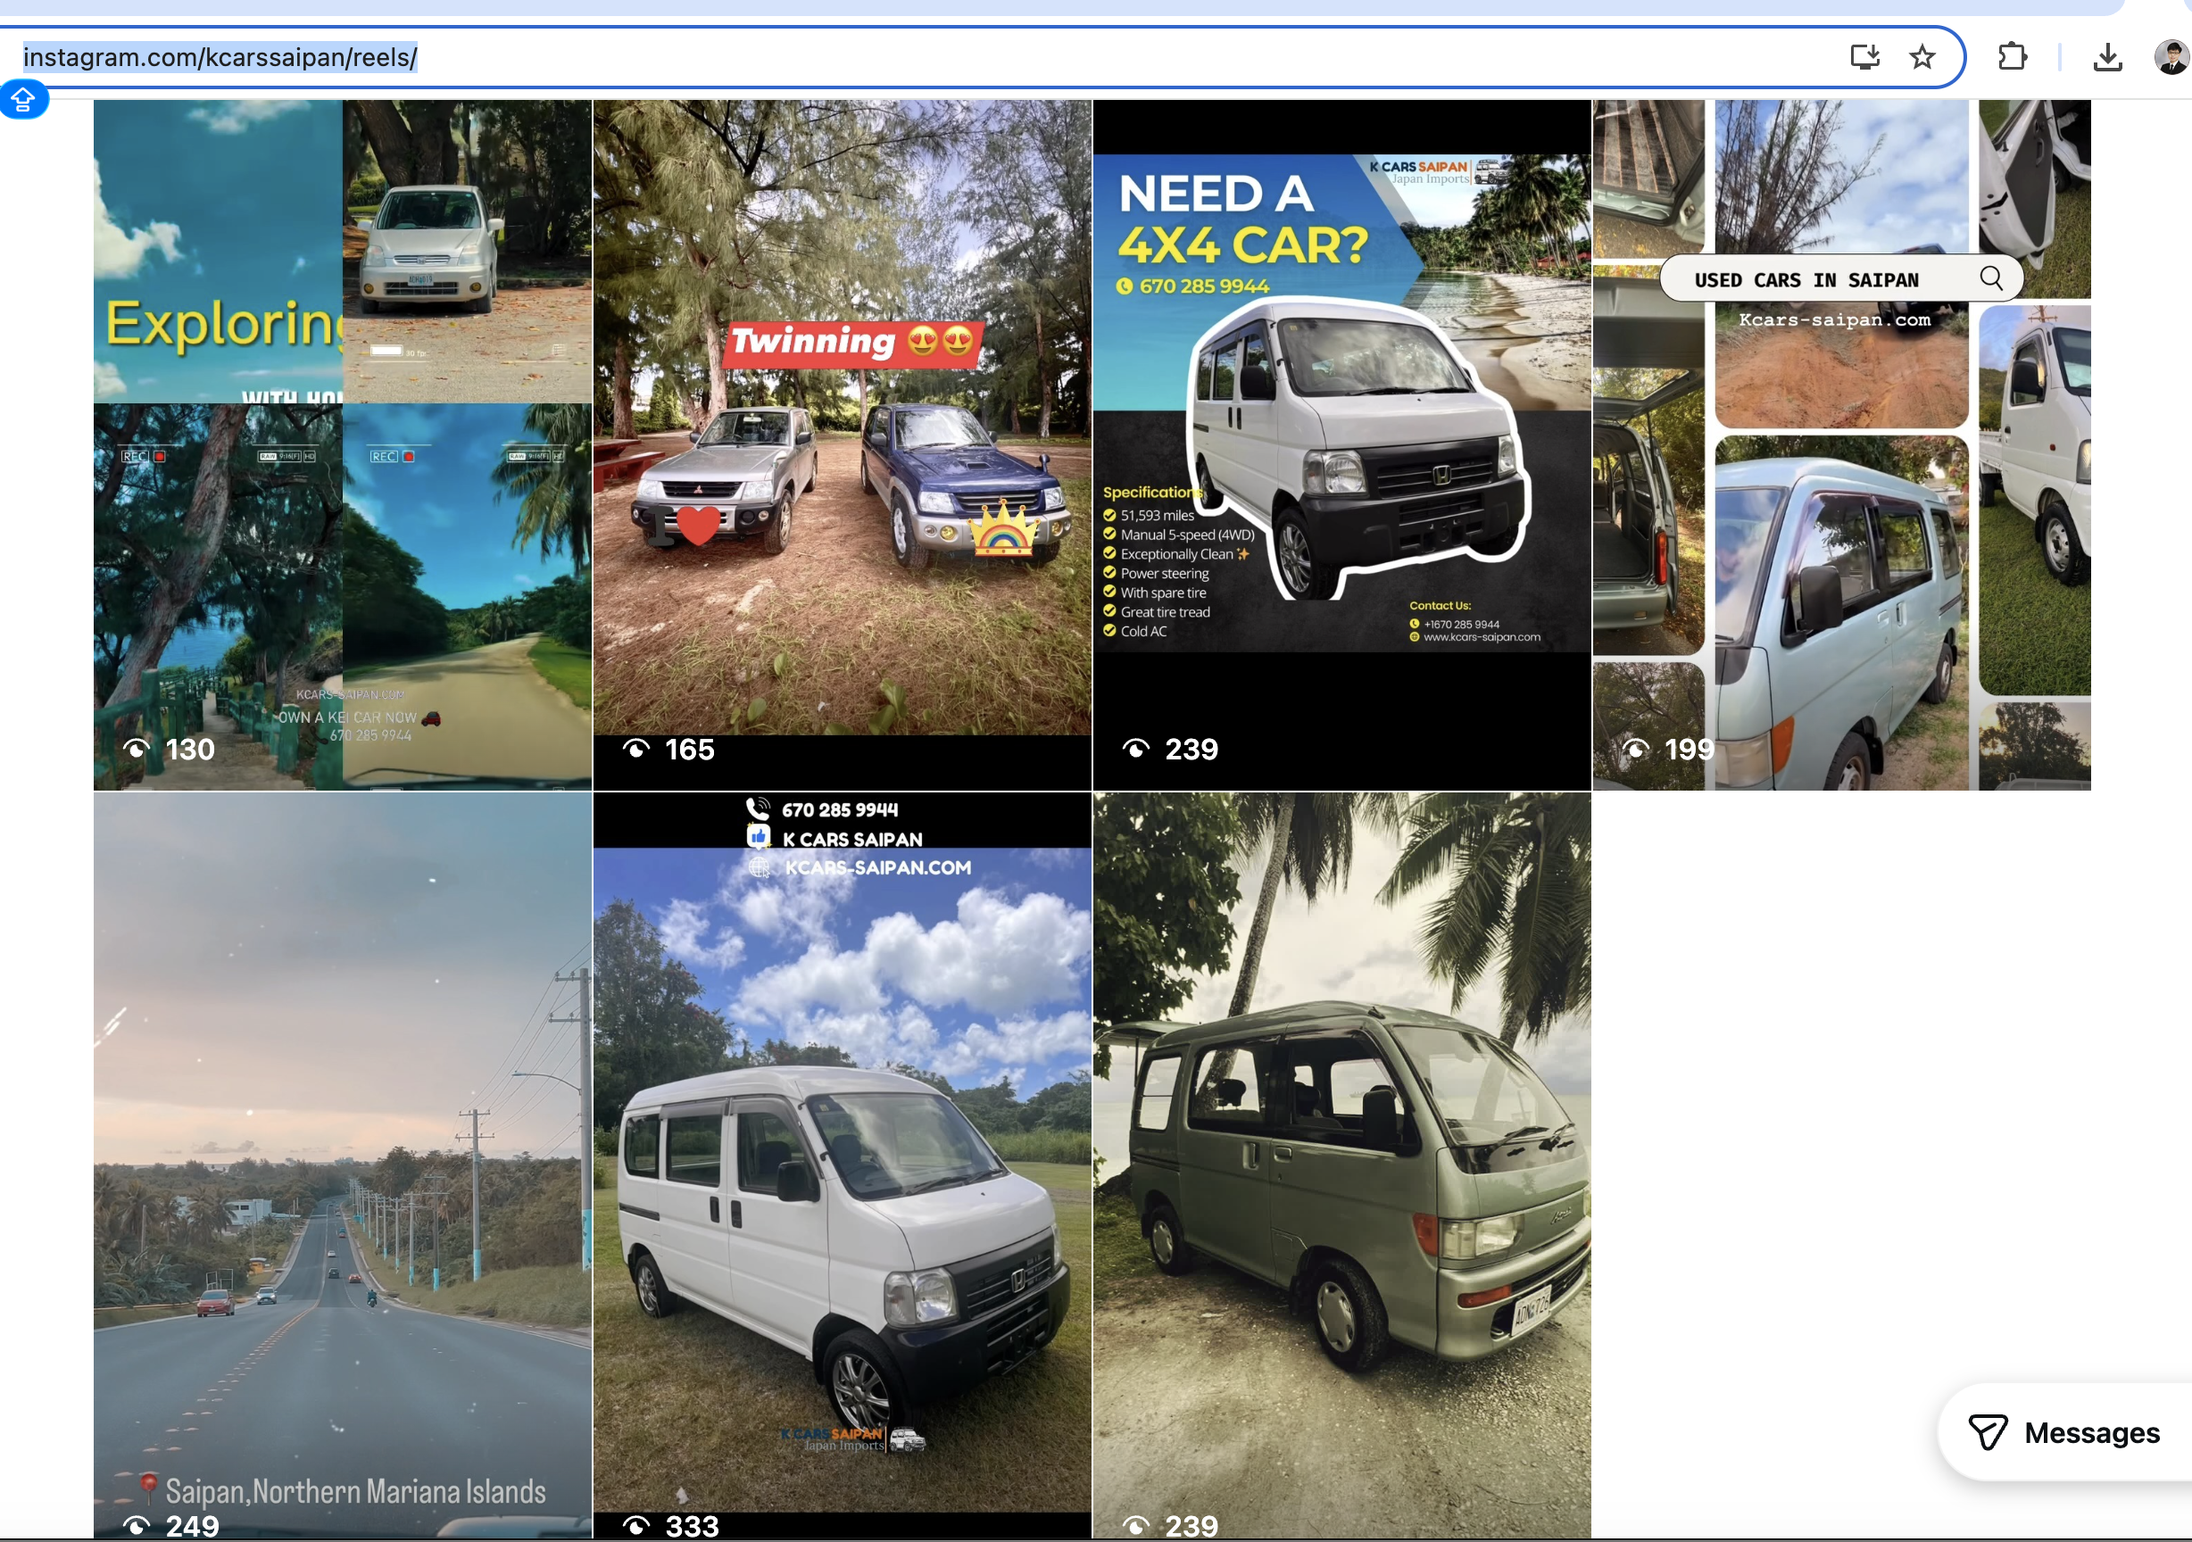Click the 199 view count eye icon

tap(1635, 750)
